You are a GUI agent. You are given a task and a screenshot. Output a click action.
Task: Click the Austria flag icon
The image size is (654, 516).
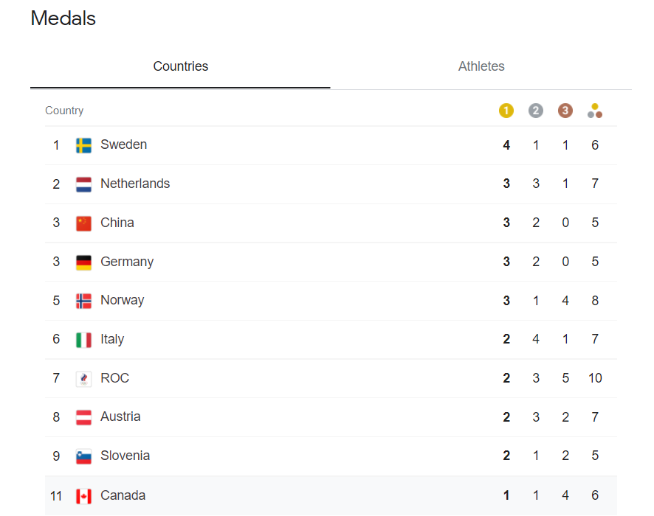click(x=83, y=417)
